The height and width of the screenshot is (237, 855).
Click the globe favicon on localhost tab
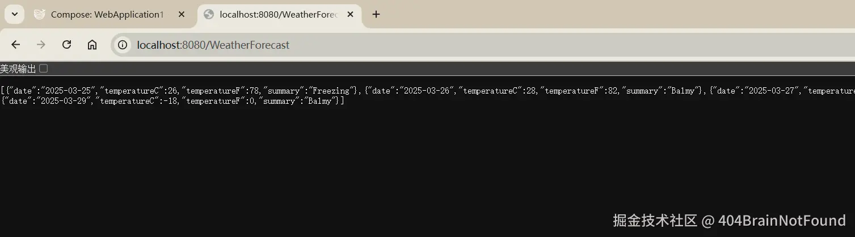pos(209,14)
